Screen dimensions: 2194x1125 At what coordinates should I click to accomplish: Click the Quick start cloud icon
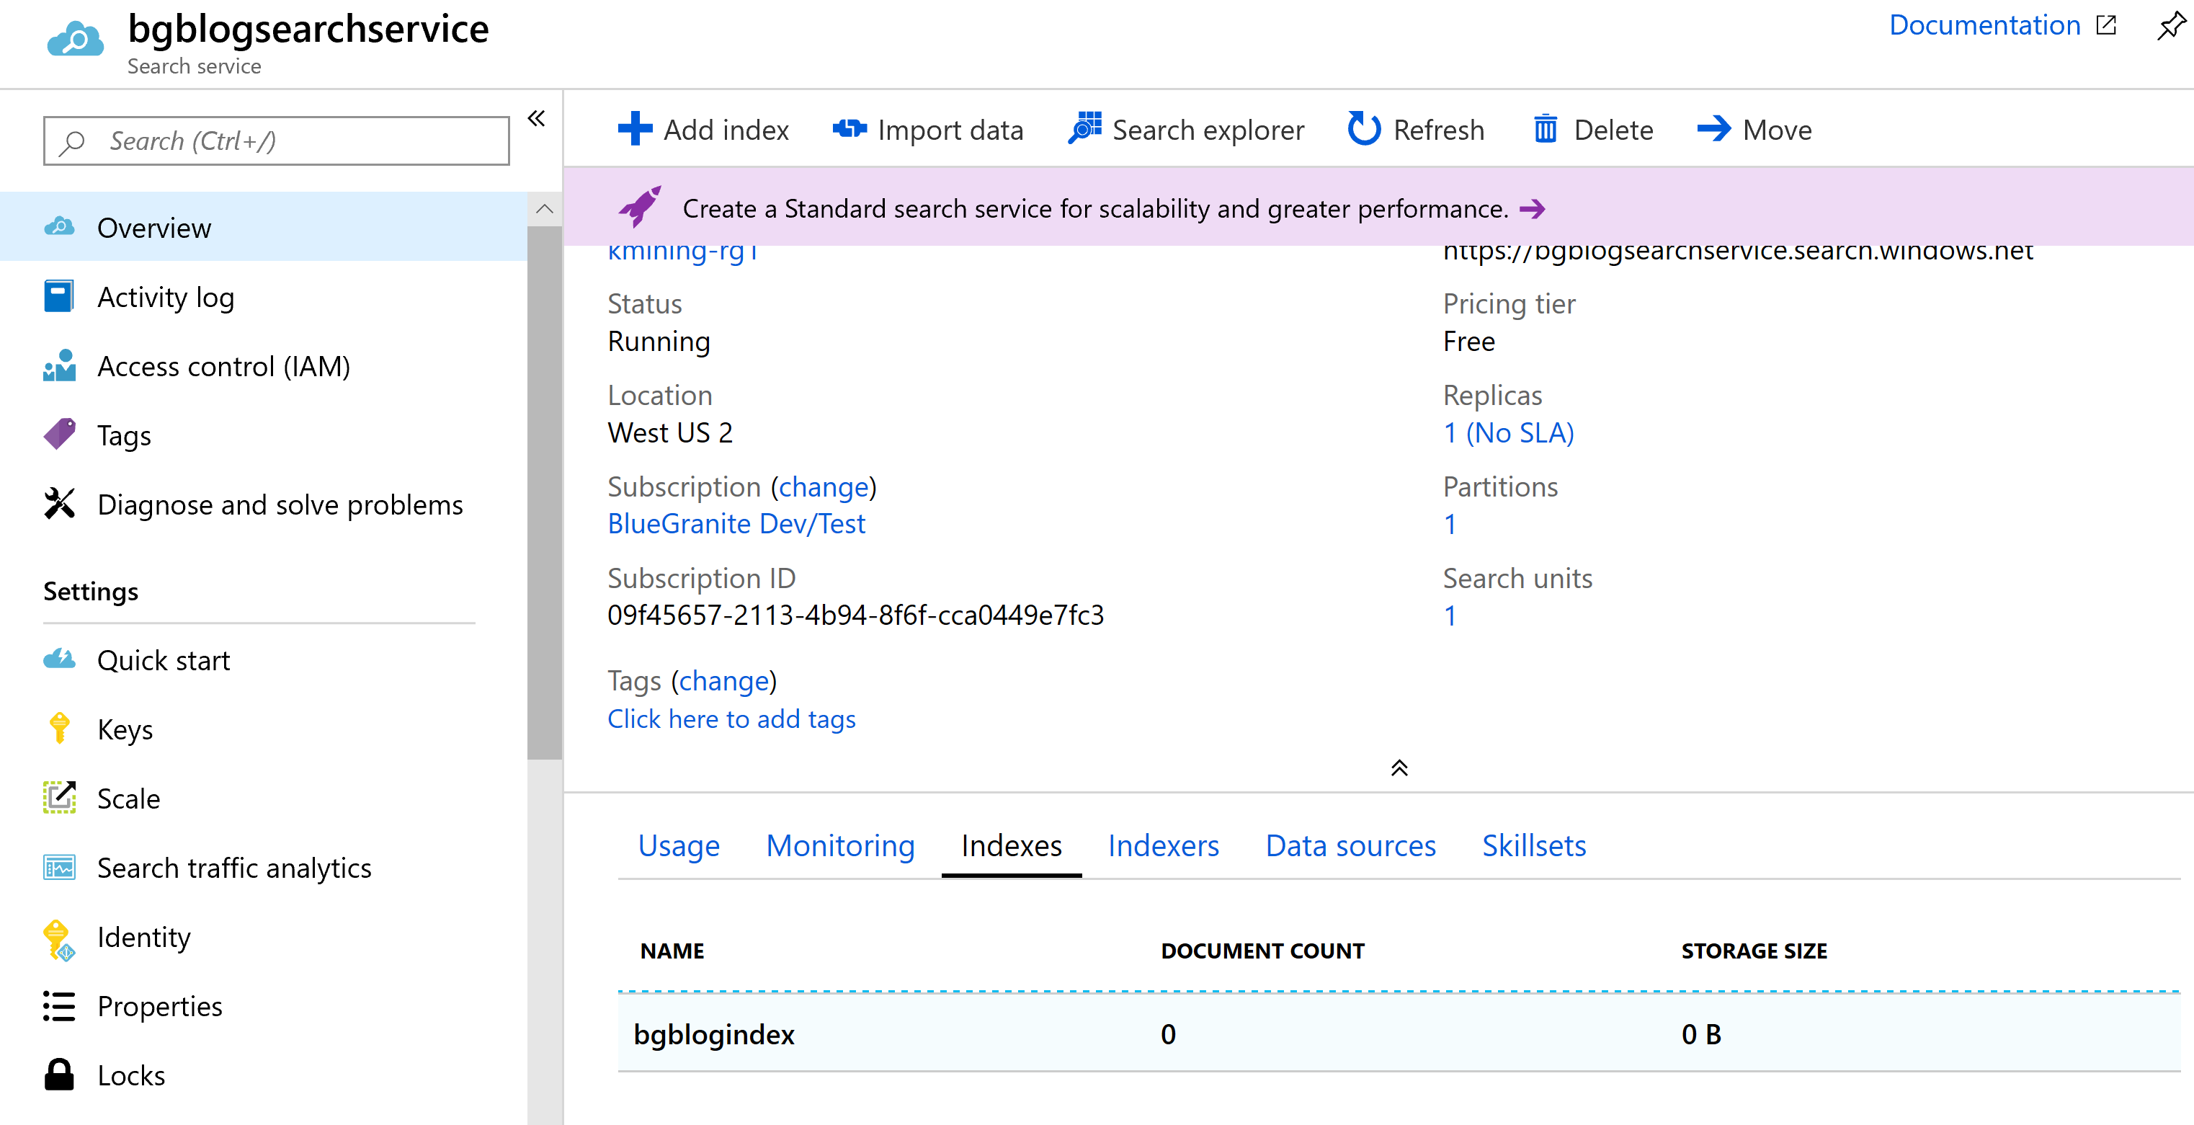[x=59, y=659]
